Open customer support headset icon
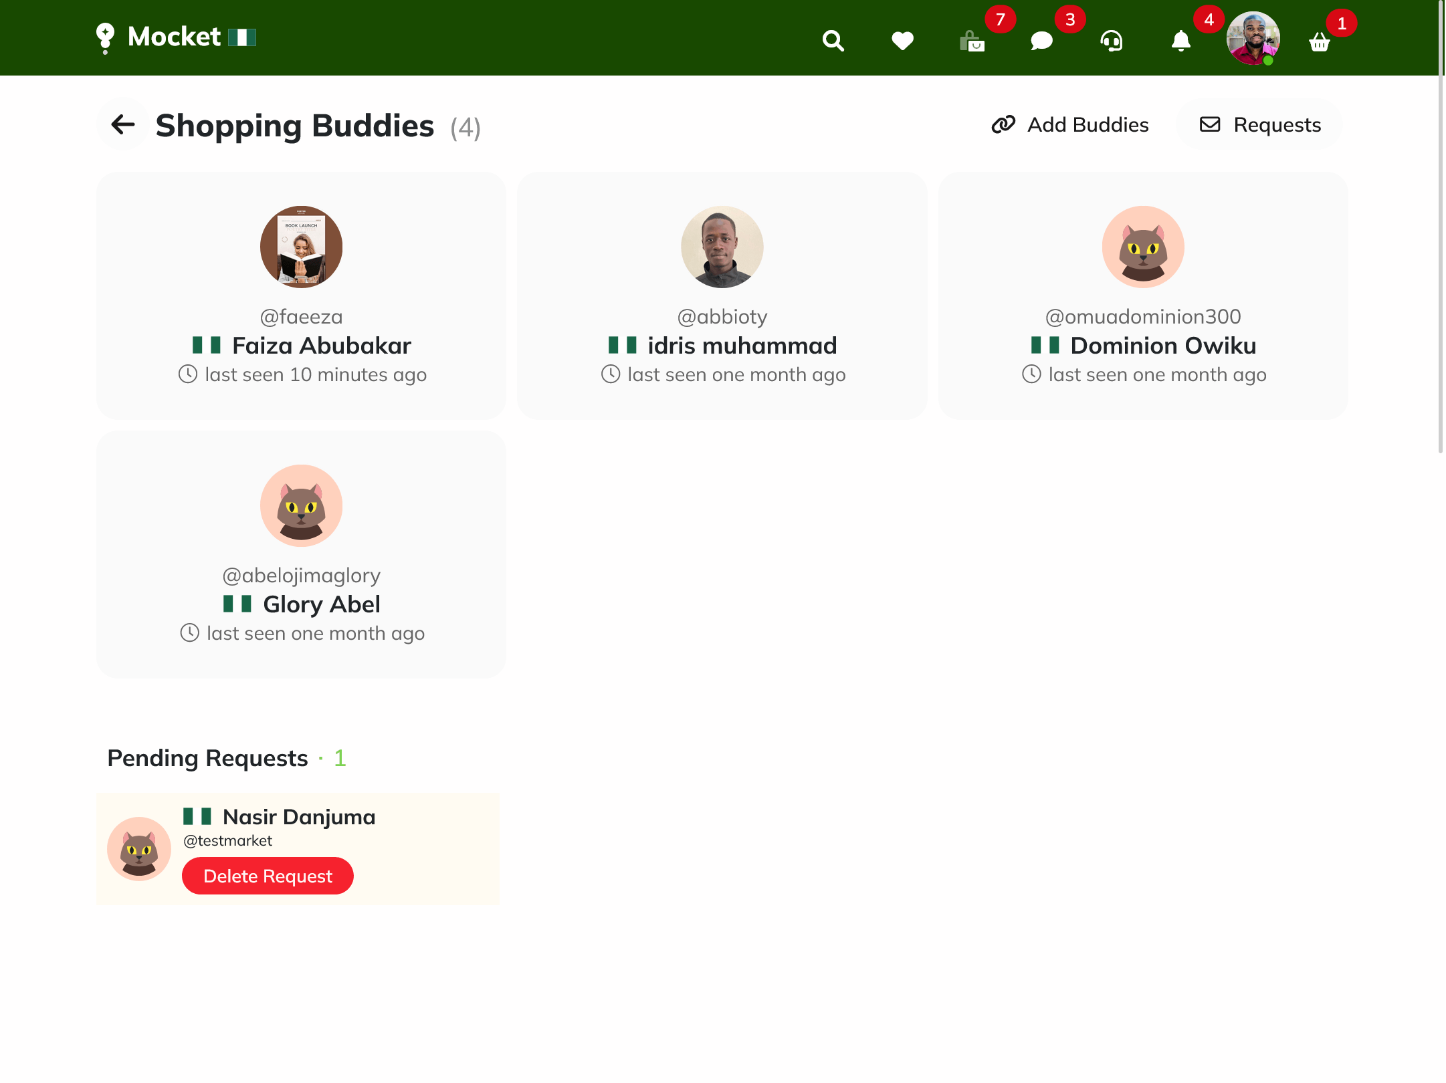Screen dimensions: 1446x1083 tap(1110, 41)
